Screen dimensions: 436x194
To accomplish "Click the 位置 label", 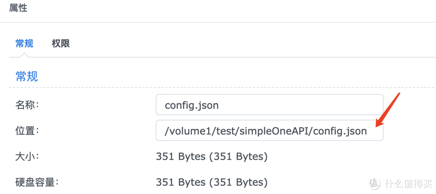I will pyautogui.click(x=27, y=131).
